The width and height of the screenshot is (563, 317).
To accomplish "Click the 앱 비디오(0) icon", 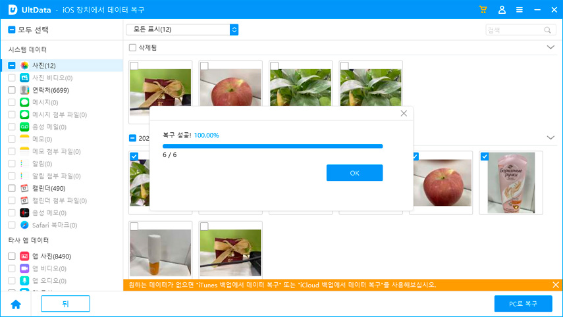I will click(x=24, y=268).
